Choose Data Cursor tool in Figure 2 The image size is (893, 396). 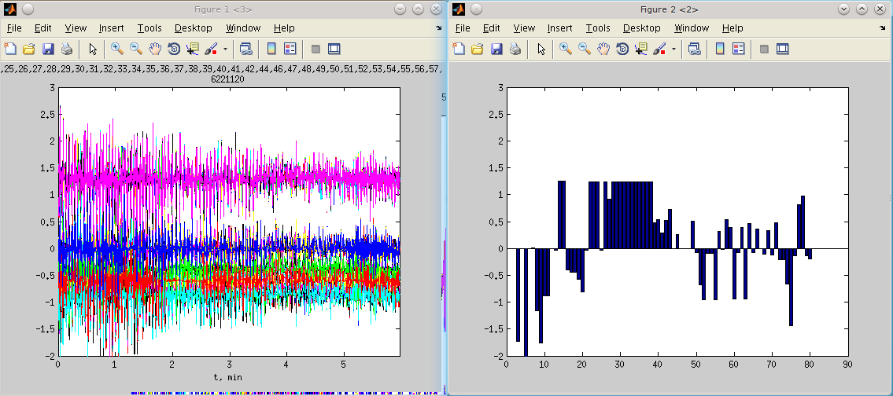coord(641,49)
